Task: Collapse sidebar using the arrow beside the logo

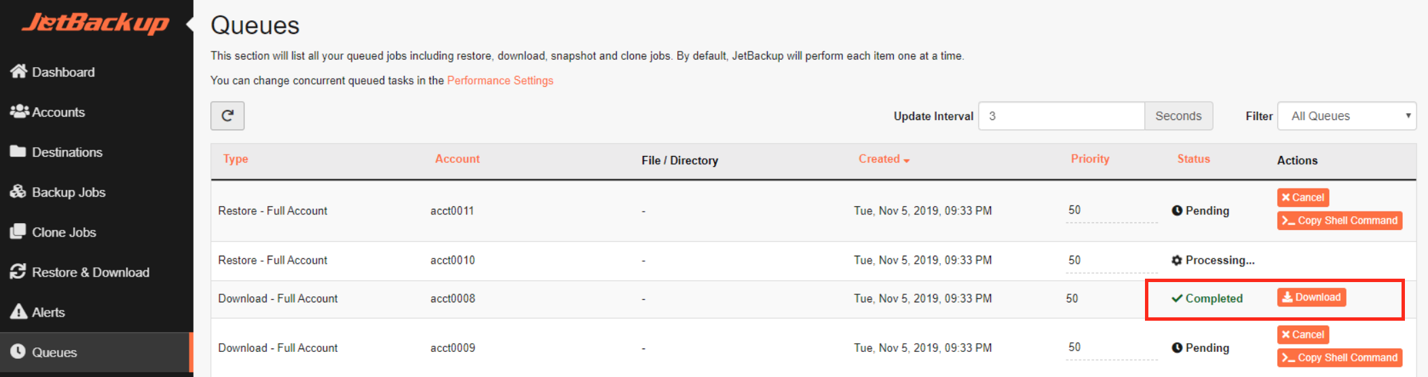Action: click(190, 24)
